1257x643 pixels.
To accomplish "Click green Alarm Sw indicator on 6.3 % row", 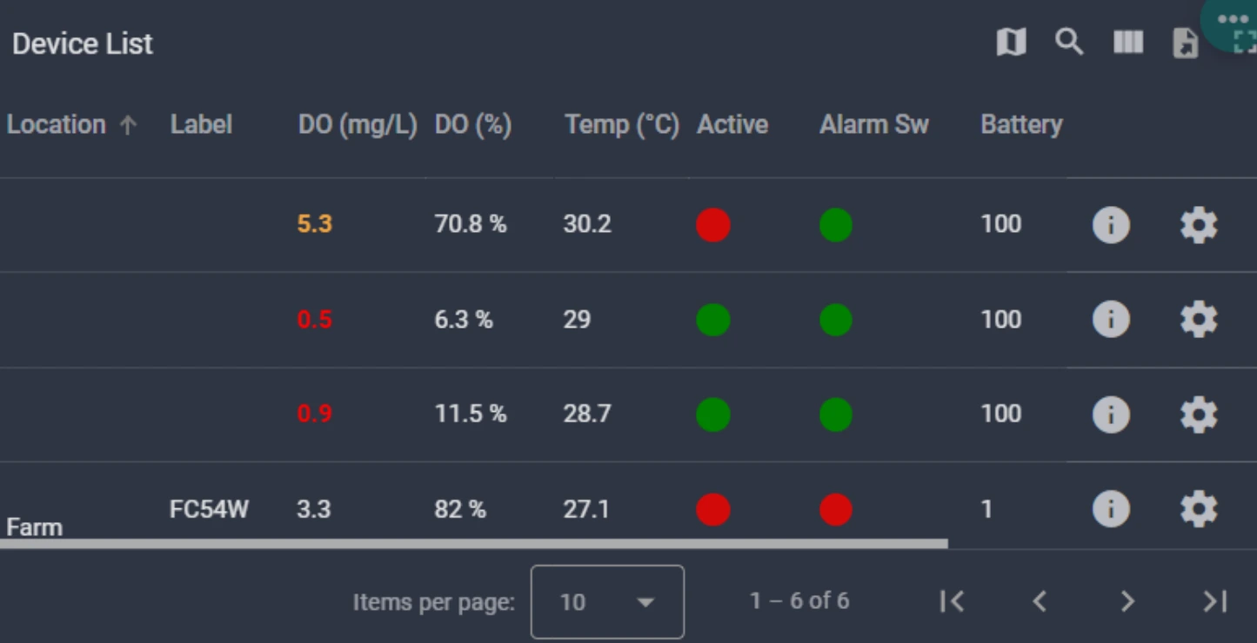I will [x=835, y=320].
